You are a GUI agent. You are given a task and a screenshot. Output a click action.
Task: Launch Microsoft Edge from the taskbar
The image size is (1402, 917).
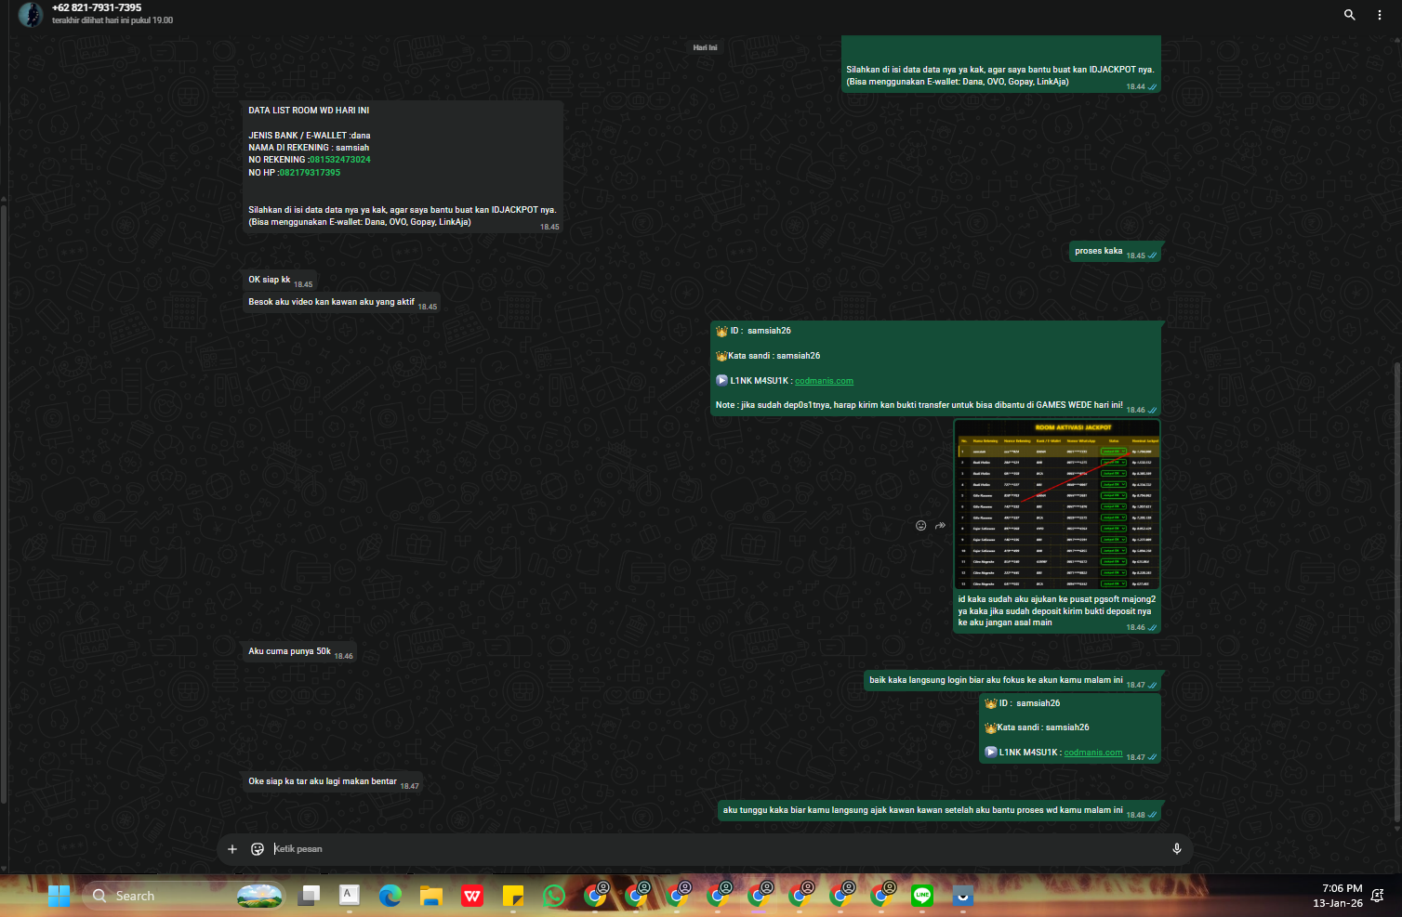(x=390, y=896)
